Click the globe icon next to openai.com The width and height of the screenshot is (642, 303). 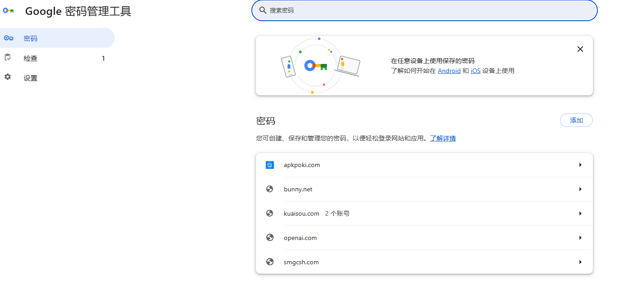point(270,238)
